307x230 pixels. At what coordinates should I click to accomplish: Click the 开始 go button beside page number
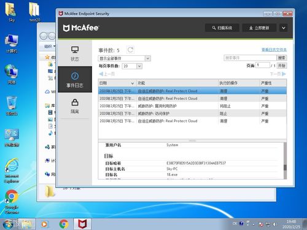pos(282,66)
